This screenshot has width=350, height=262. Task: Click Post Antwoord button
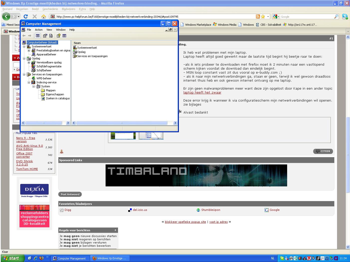(70, 194)
